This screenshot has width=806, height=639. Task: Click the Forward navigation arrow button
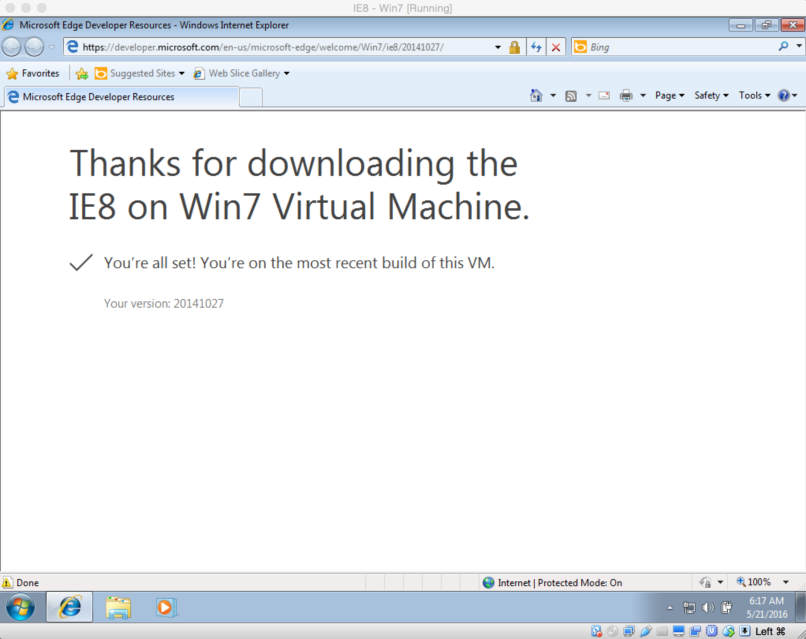point(34,47)
